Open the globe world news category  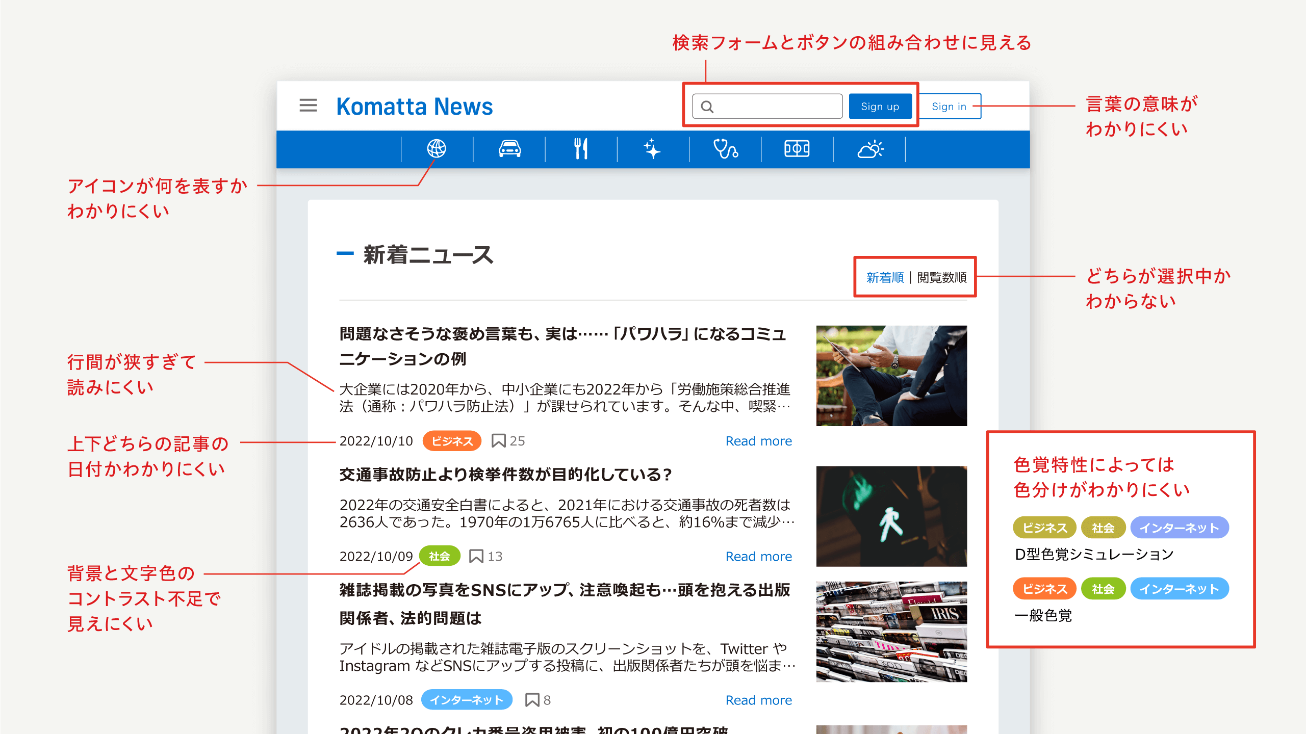[x=437, y=149]
